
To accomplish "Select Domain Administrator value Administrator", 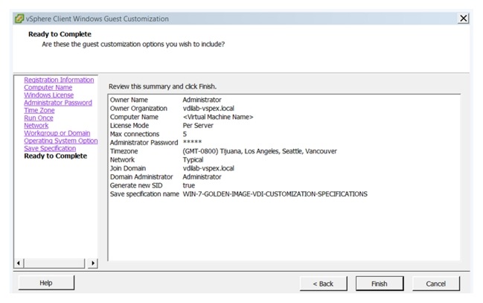I will pyautogui.click(x=202, y=177).
